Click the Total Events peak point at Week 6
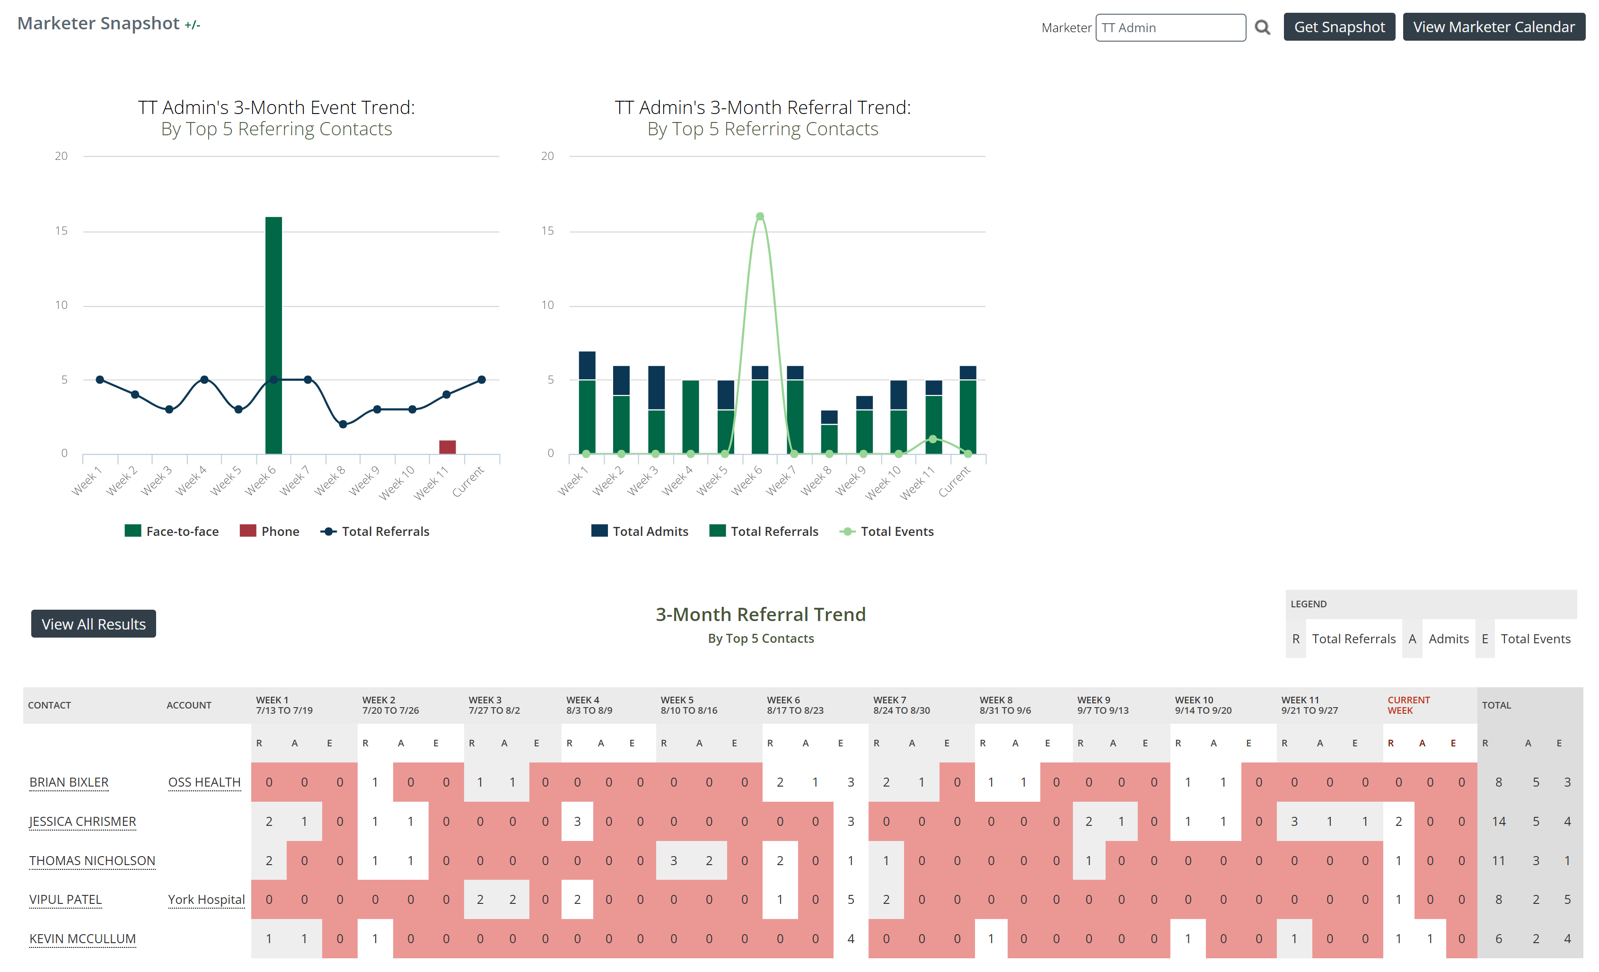Viewport: 1599px width, 972px height. tap(759, 217)
